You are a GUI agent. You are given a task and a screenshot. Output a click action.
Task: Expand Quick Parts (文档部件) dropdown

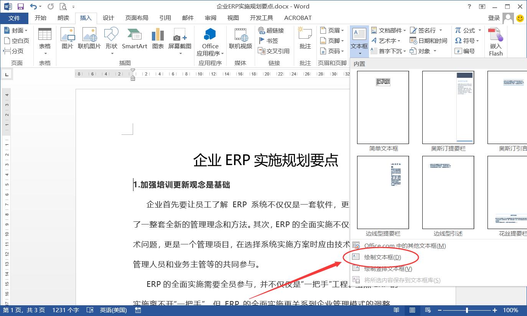tap(388, 30)
